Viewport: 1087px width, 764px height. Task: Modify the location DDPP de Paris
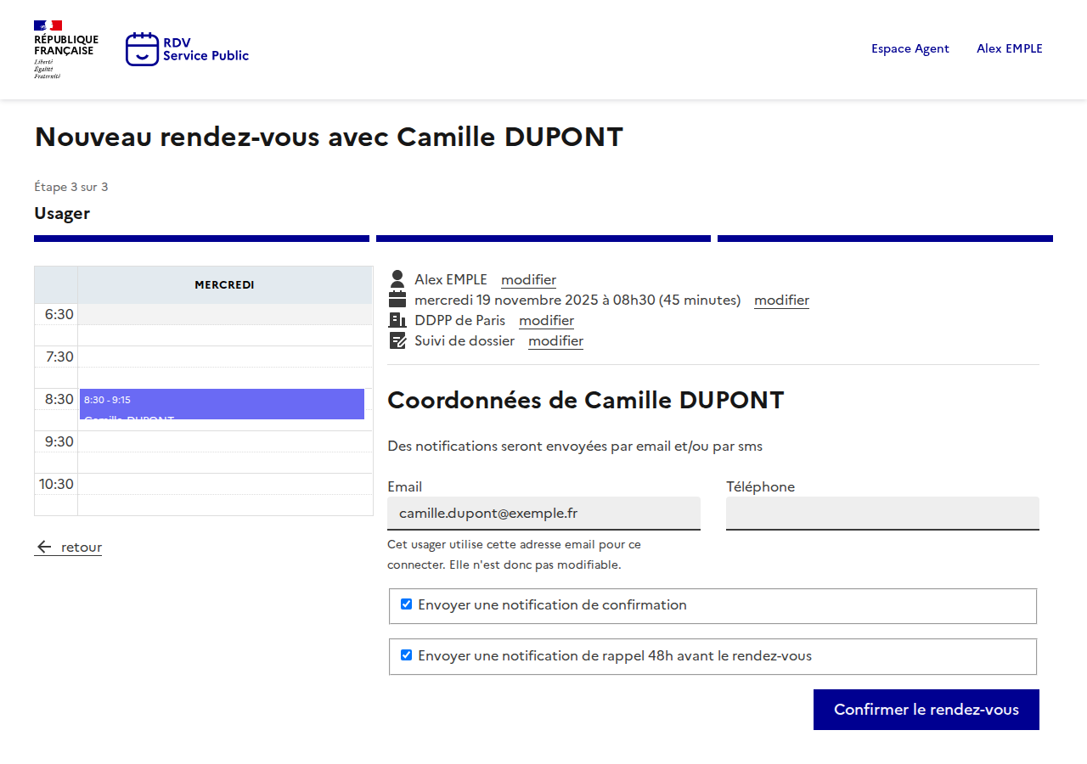(x=546, y=320)
